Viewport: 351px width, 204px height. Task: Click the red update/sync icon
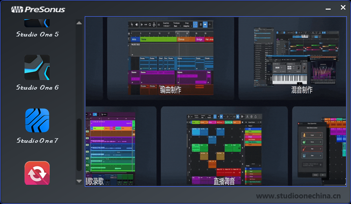pyautogui.click(x=37, y=173)
